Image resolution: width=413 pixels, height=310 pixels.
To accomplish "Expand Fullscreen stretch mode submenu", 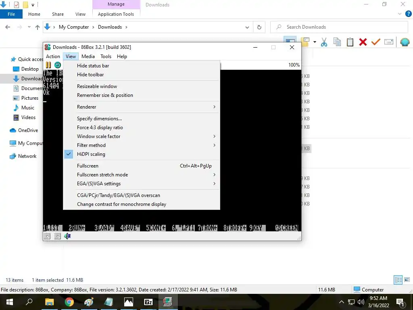I will (142, 175).
